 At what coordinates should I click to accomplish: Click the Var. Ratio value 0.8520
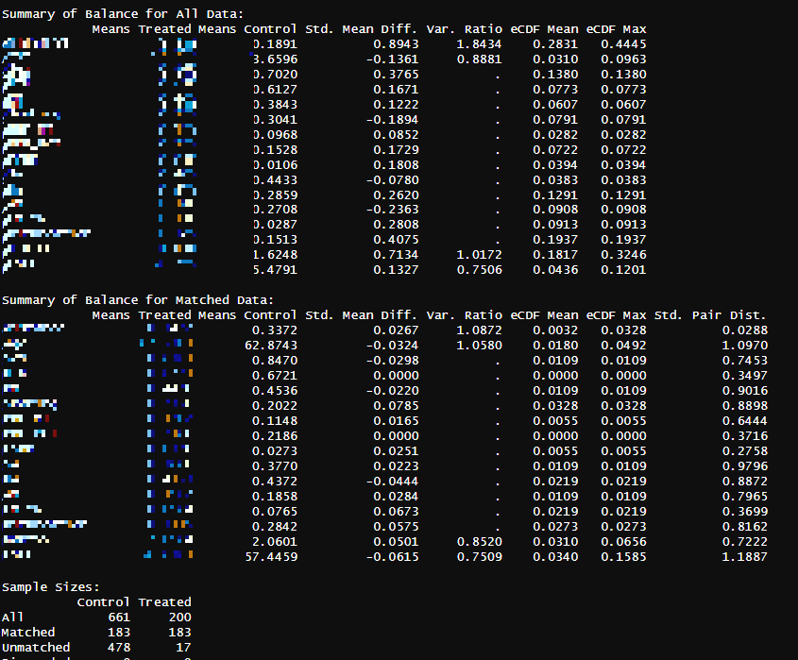479,542
